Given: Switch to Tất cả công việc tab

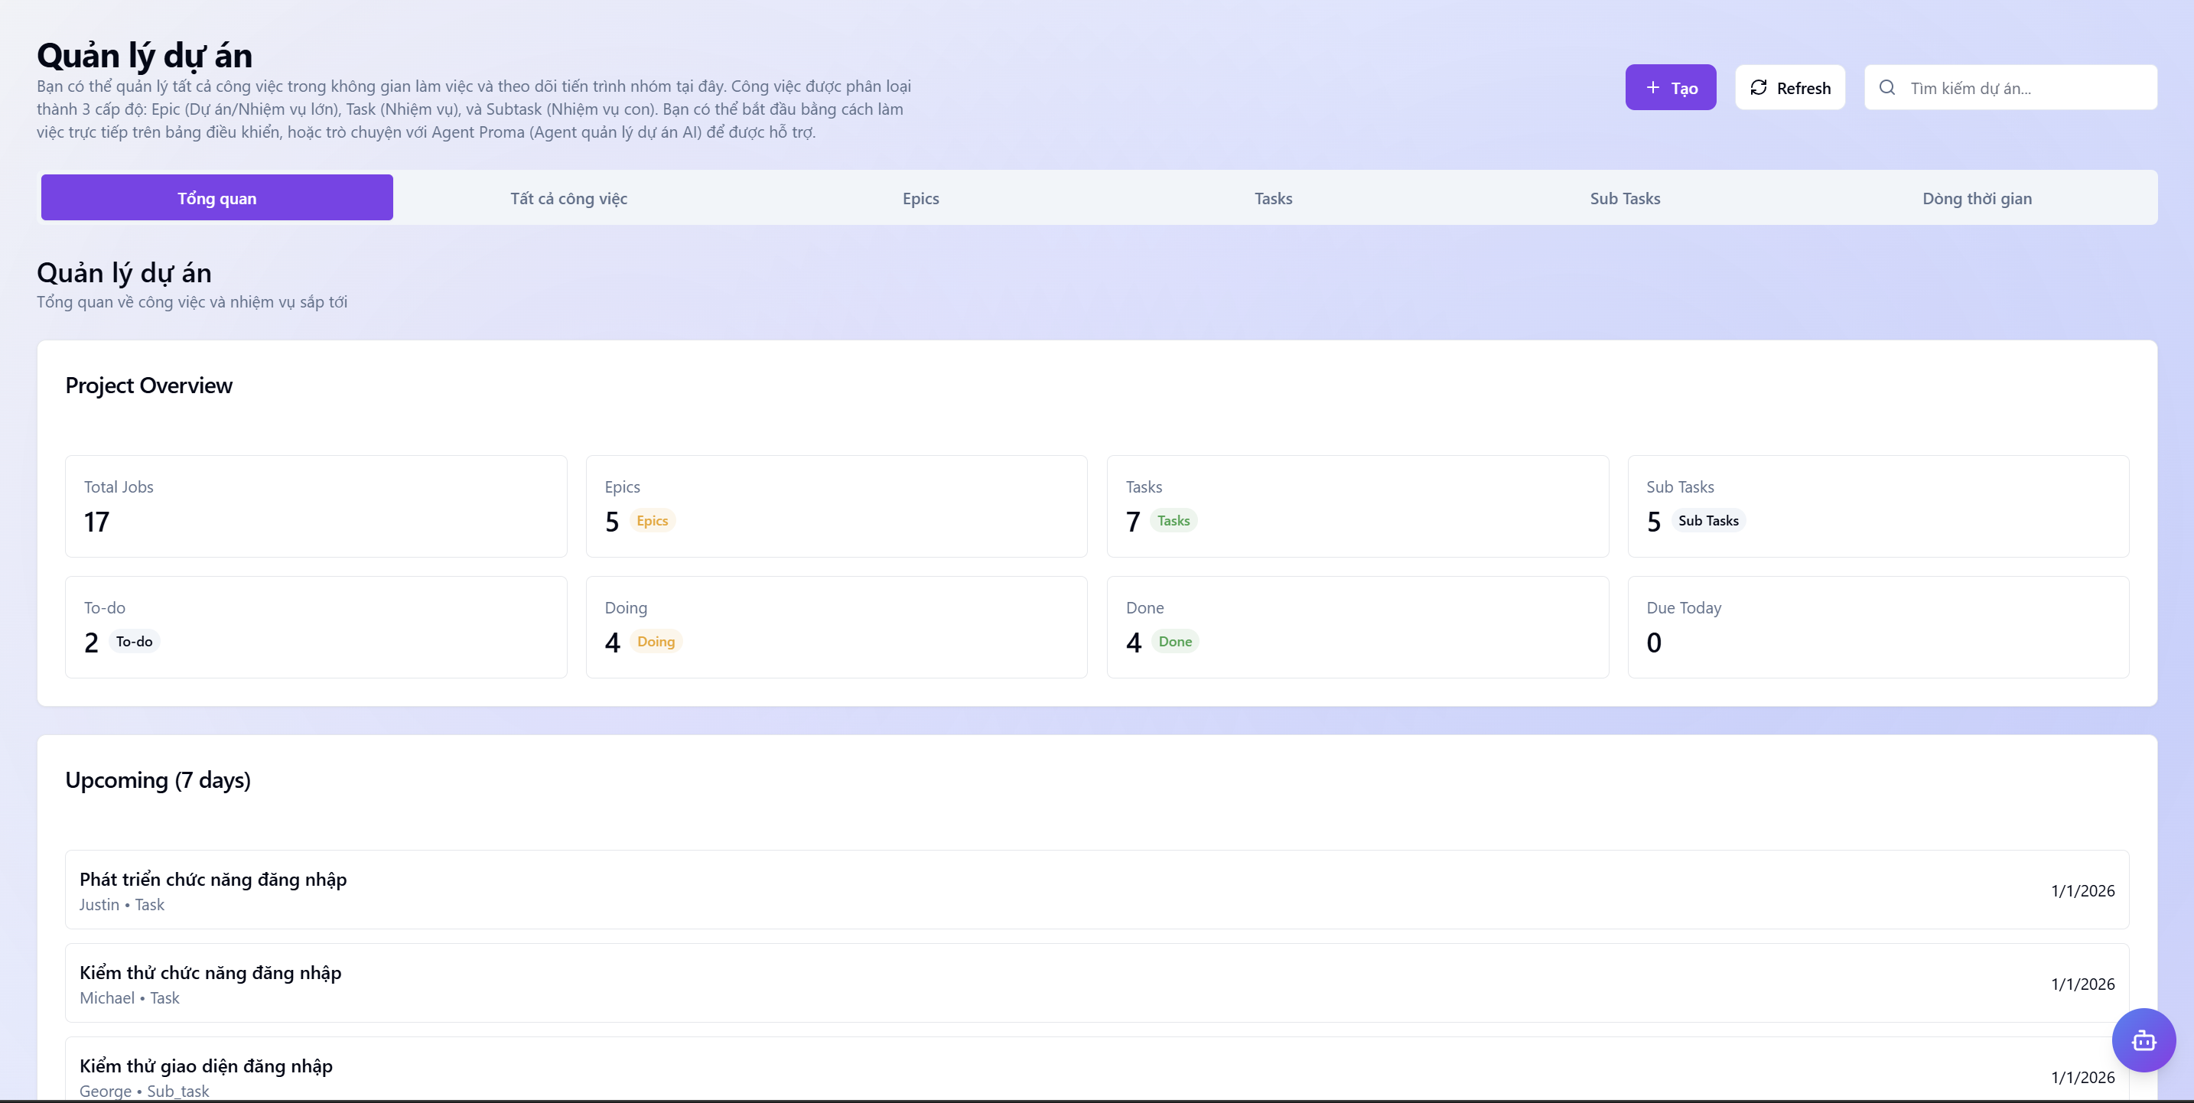Looking at the screenshot, I should (568, 197).
